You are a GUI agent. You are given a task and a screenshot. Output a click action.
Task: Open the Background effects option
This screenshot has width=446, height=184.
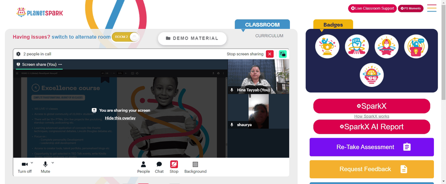click(195, 167)
